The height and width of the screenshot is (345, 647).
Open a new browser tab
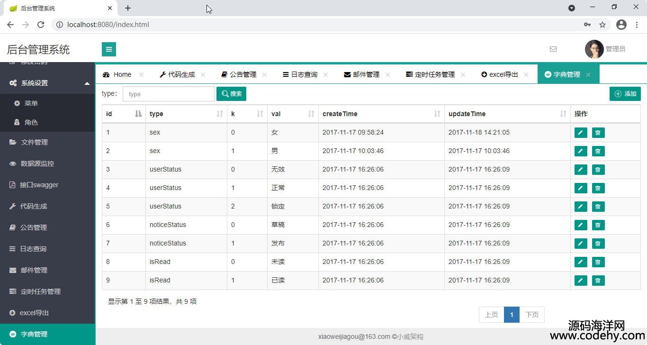(x=128, y=8)
